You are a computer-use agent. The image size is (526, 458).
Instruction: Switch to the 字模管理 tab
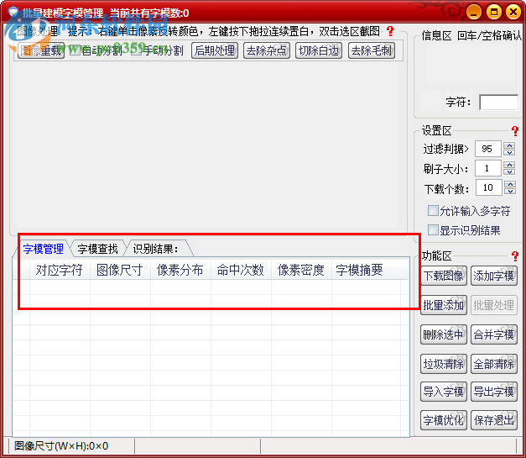pyautogui.click(x=44, y=249)
